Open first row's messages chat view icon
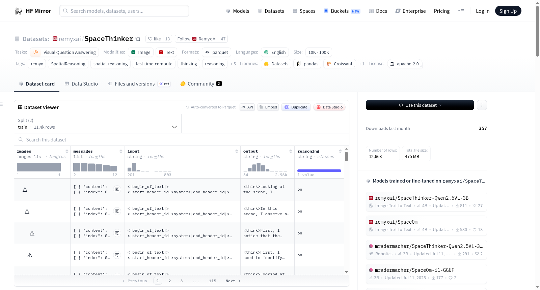Viewport: 540px width, 290px height. 117,189
